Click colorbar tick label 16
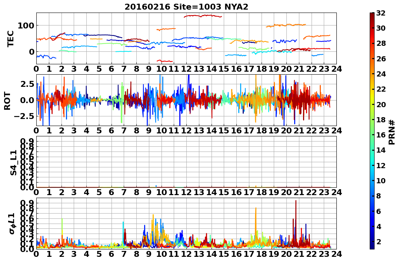The height and width of the screenshot is (262, 399). point(381,135)
